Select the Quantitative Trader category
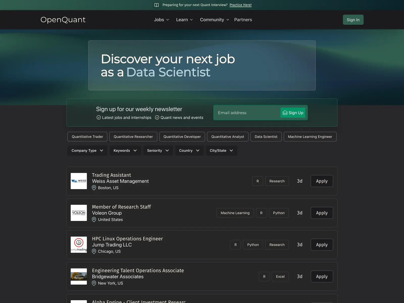Image resolution: width=404 pixels, height=303 pixels. pyautogui.click(x=87, y=137)
